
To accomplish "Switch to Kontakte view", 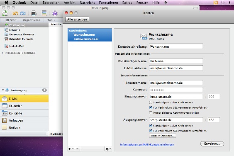I will coord(24,113).
